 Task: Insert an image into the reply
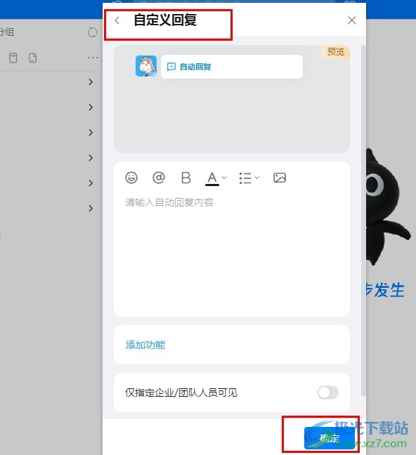click(x=280, y=178)
